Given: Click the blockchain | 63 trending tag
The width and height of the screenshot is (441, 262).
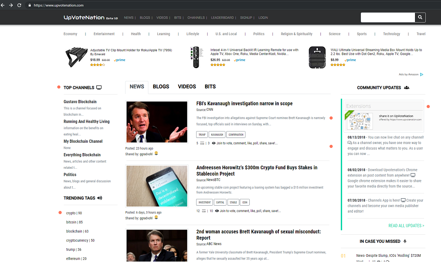Looking at the screenshot, I should (x=77, y=231).
